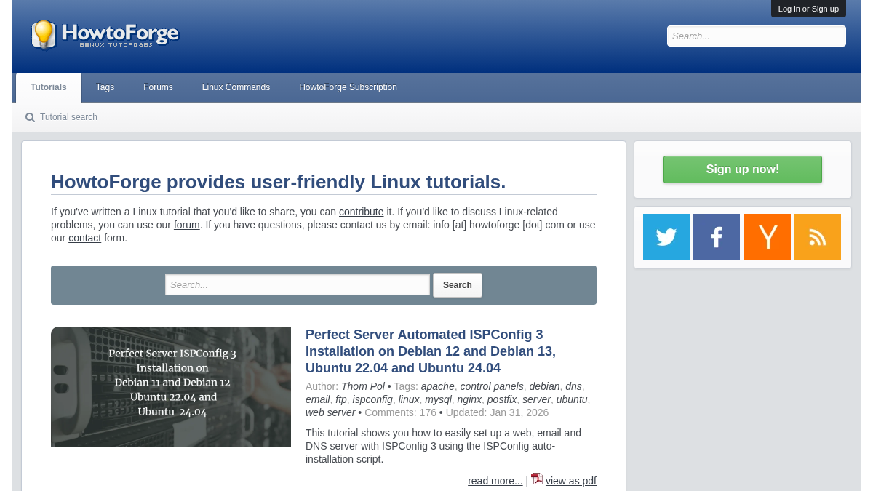The width and height of the screenshot is (873, 491).
Task: Select the linux tag
Action: [x=409, y=399]
